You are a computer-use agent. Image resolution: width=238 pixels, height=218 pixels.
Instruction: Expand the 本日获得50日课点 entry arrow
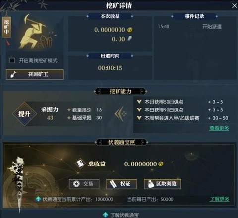point(139,102)
